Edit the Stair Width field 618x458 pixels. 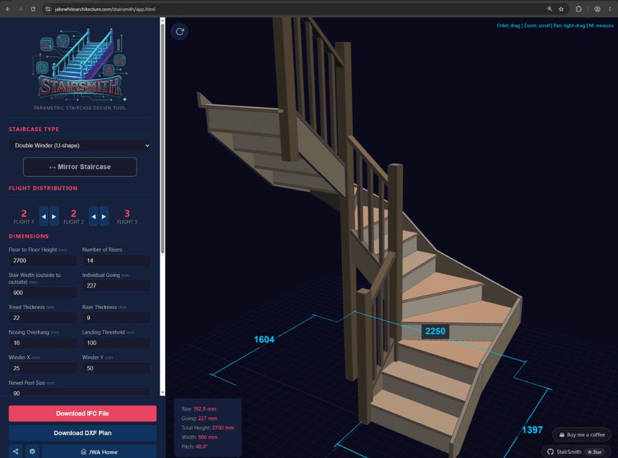tap(43, 292)
